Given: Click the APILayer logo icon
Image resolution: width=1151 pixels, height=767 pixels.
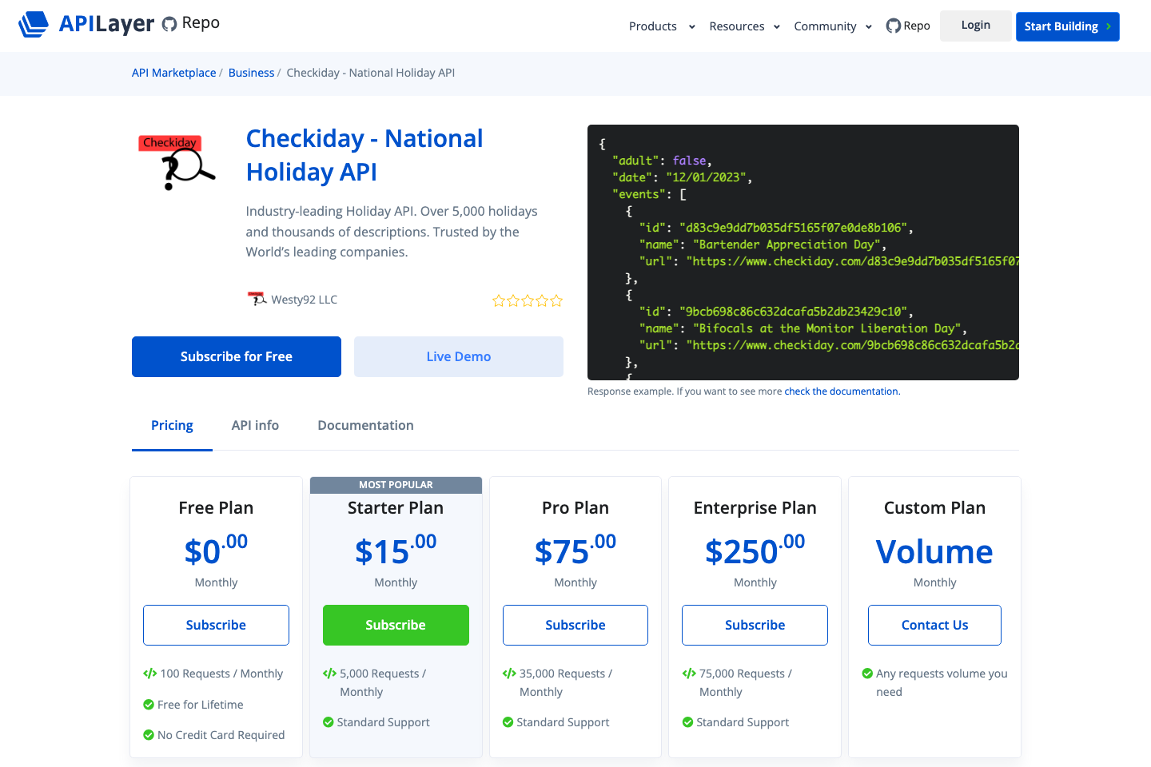Looking at the screenshot, I should [33, 23].
